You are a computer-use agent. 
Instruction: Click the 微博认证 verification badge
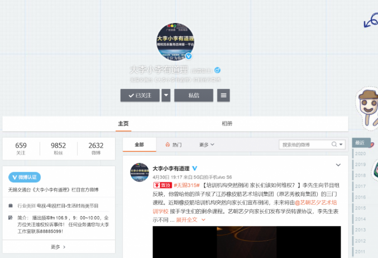point(23,177)
